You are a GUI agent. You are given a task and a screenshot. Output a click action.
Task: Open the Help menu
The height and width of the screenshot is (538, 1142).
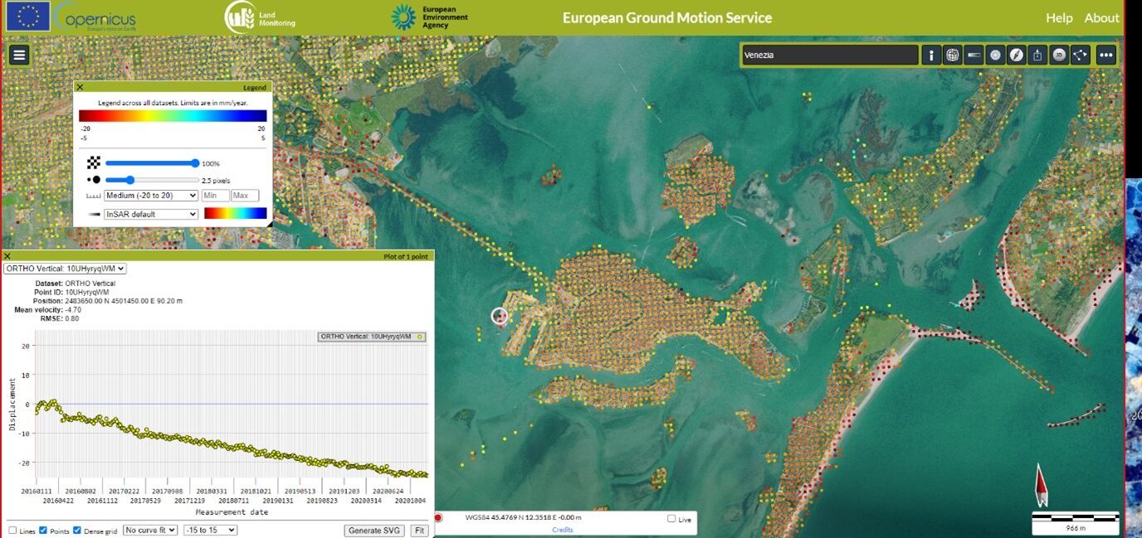pyautogui.click(x=1059, y=18)
